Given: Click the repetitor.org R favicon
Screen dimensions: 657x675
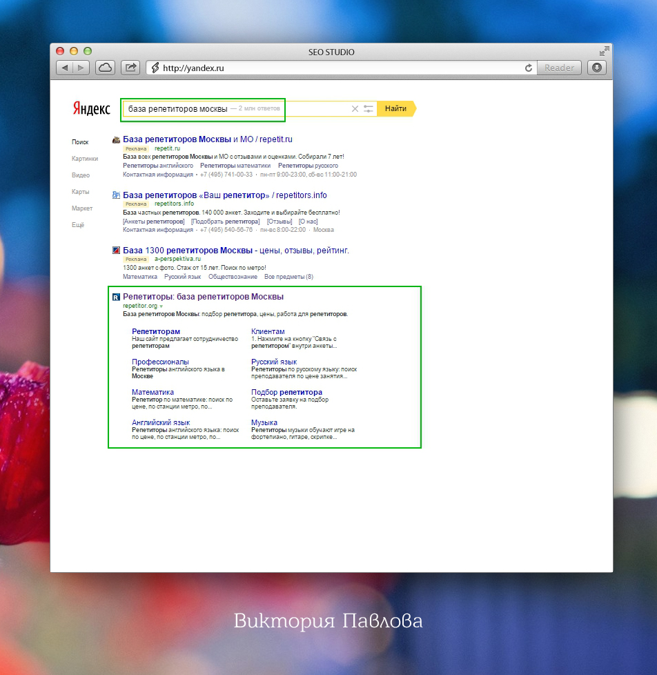Looking at the screenshot, I should (116, 297).
